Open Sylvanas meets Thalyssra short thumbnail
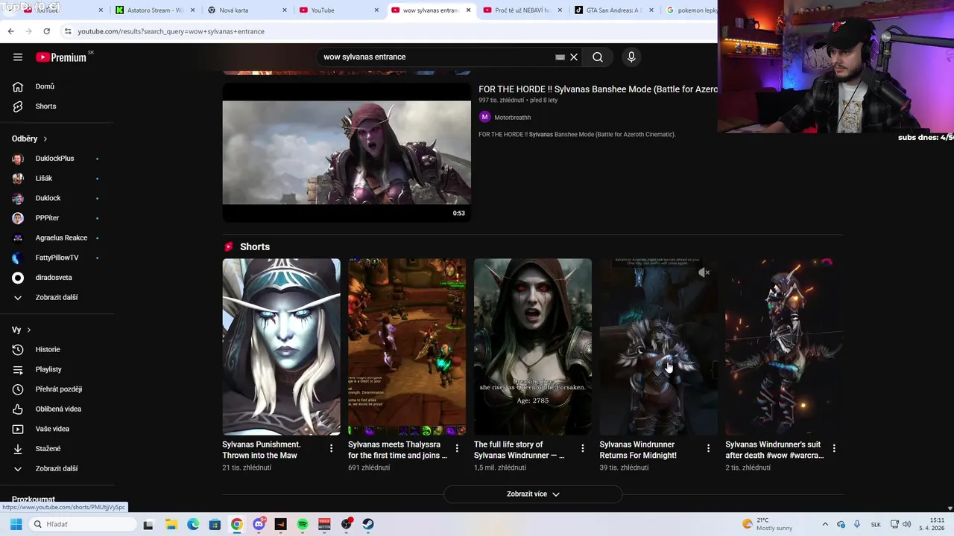Viewport: 954px width, 536px height. point(407,347)
